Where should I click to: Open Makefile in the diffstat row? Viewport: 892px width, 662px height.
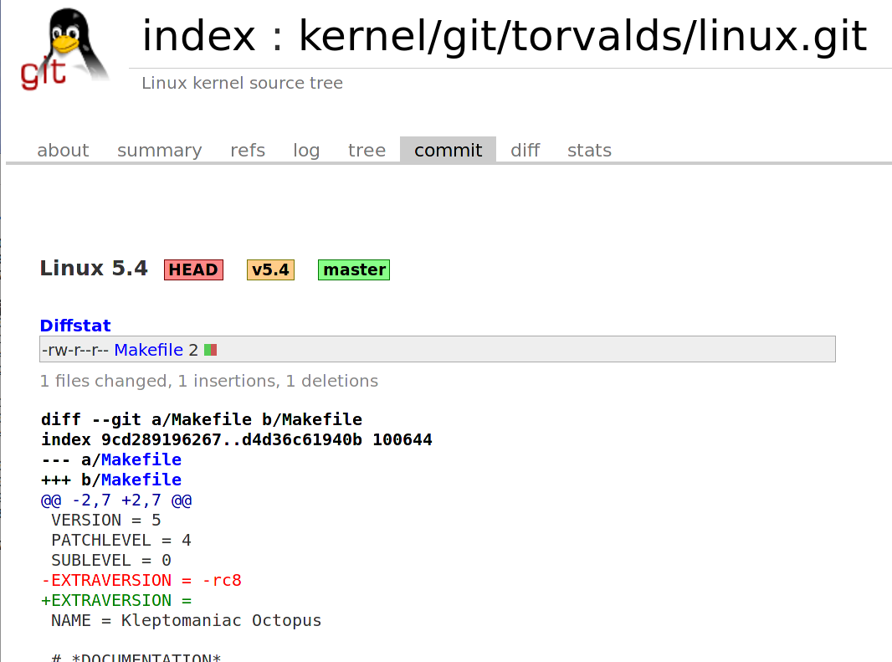click(x=148, y=350)
